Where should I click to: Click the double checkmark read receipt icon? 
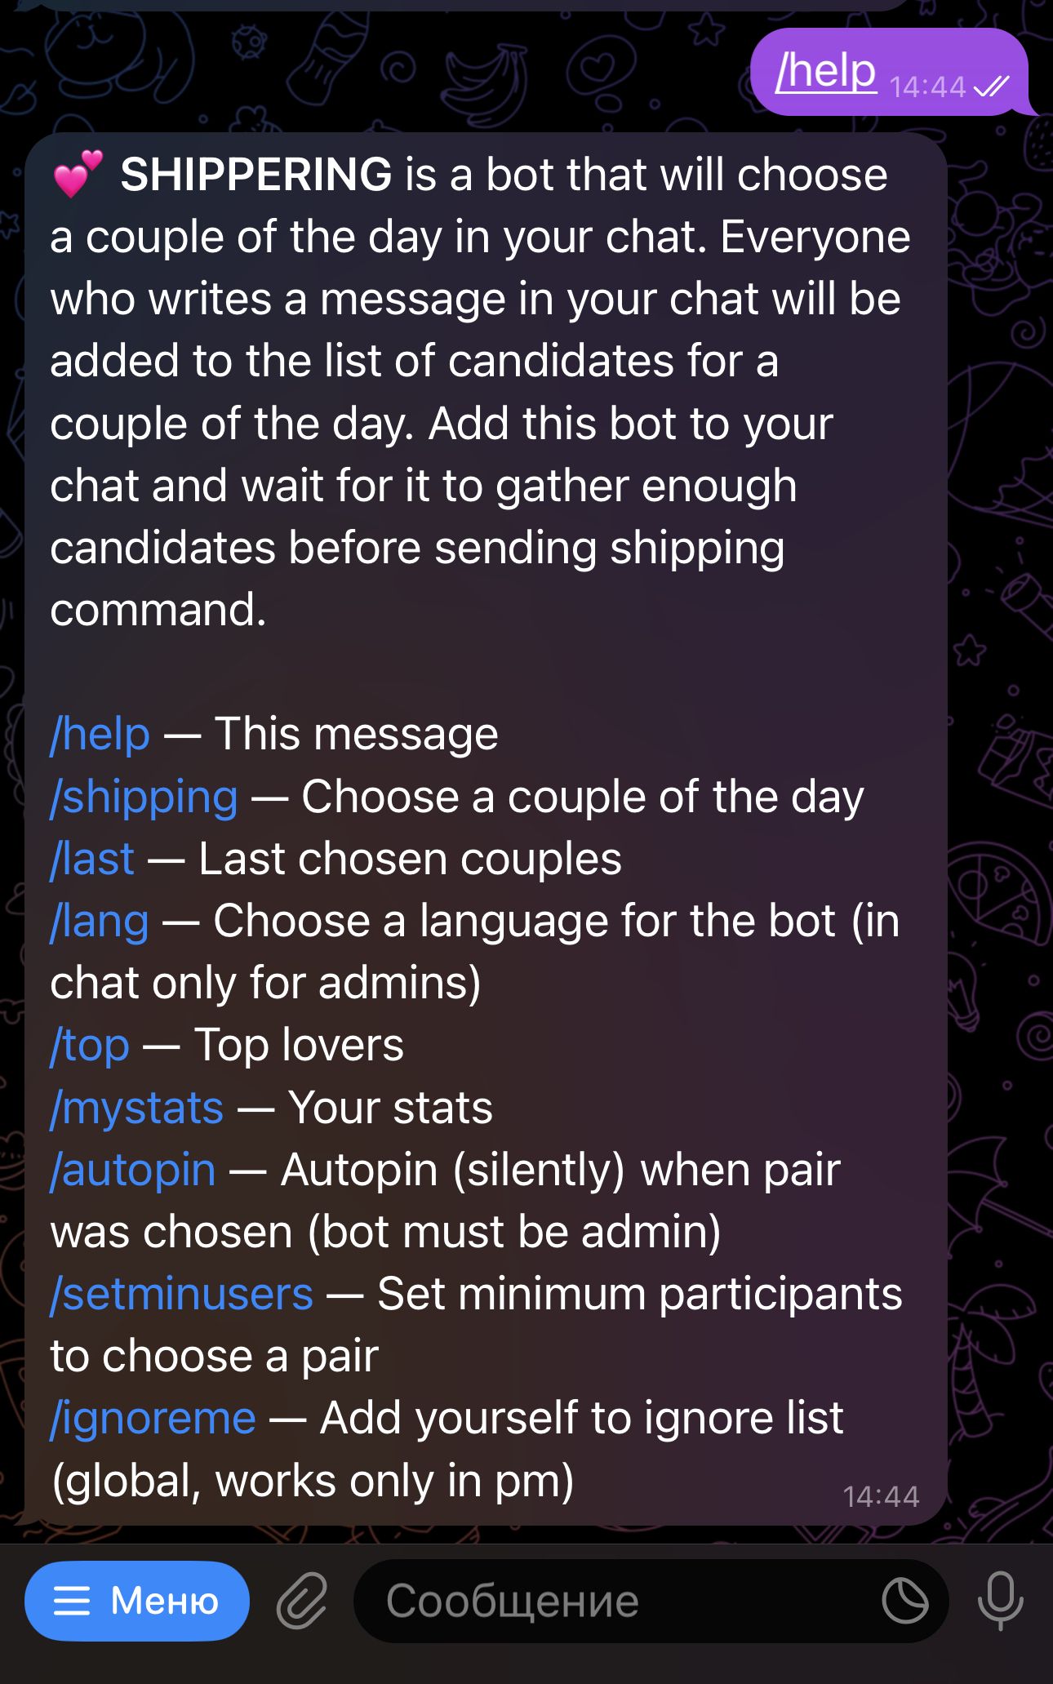coord(990,87)
